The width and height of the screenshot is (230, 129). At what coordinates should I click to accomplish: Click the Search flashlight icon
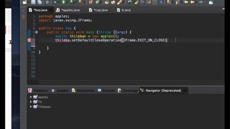[119, 2]
